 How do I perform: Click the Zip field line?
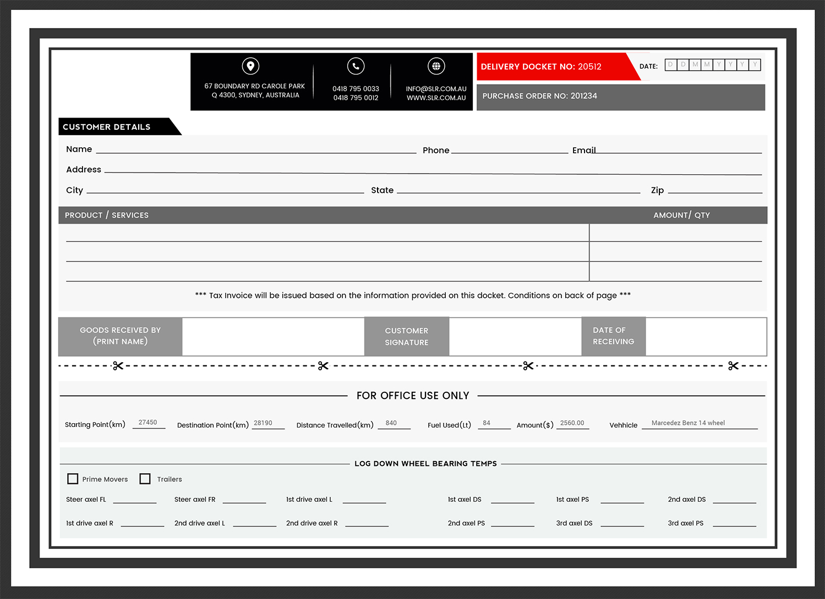(714, 190)
